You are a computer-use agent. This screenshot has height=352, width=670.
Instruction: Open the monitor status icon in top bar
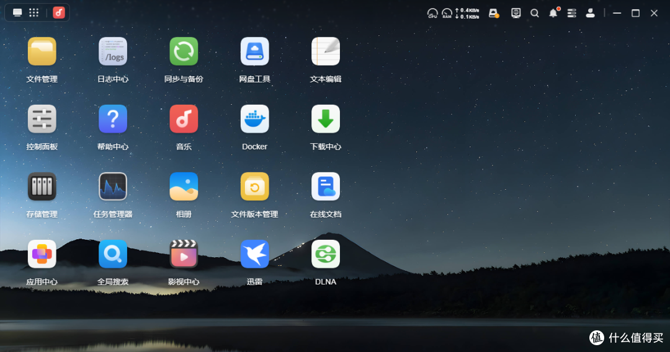click(x=516, y=13)
